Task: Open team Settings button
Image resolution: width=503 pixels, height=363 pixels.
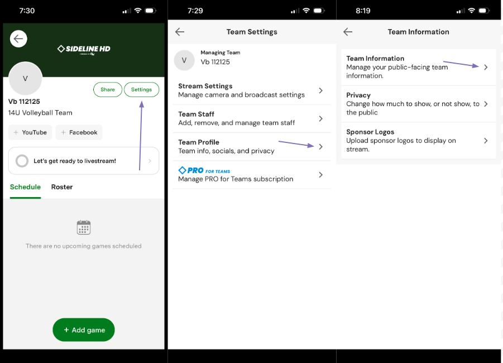Action: pyautogui.click(x=141, y=89)
